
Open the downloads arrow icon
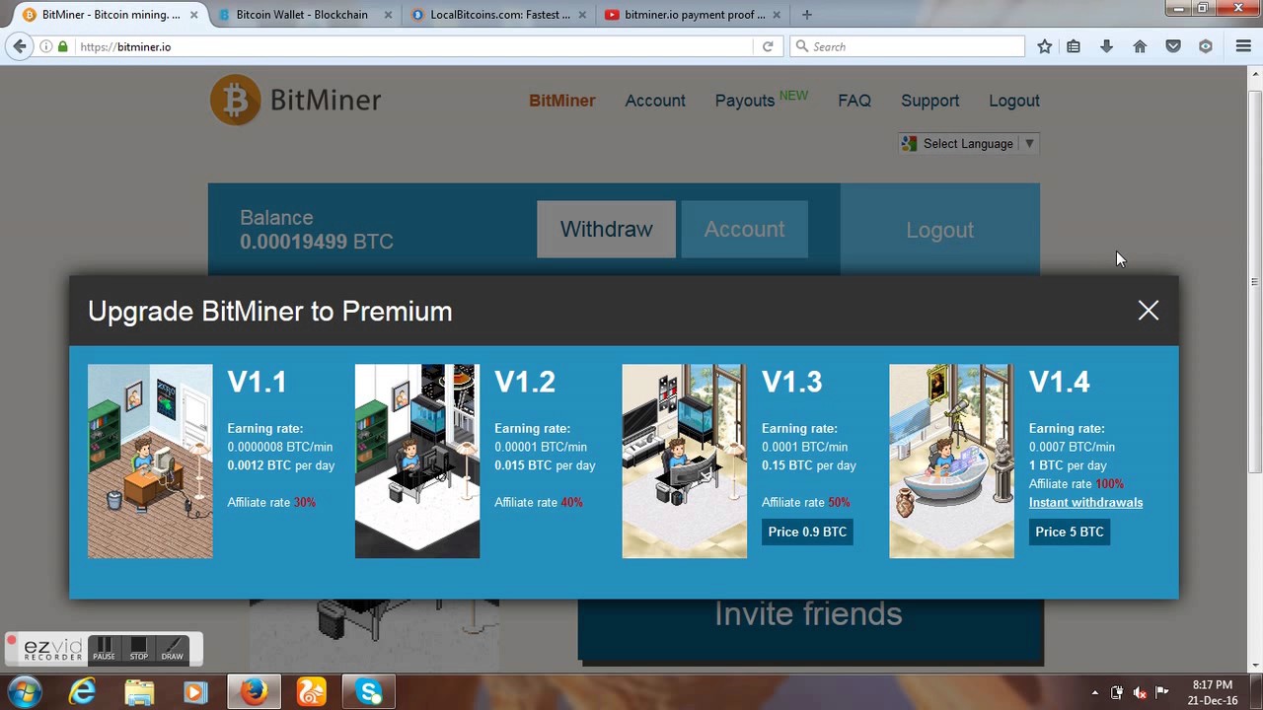pos(1106,46)
